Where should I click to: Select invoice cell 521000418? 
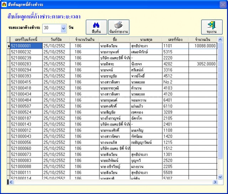[x=26, y=88]
